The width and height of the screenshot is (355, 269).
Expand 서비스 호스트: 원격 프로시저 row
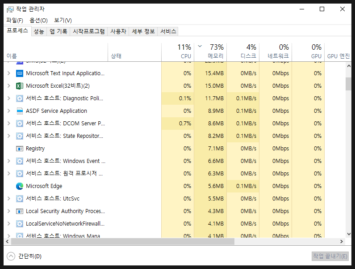tap(9, 173)
